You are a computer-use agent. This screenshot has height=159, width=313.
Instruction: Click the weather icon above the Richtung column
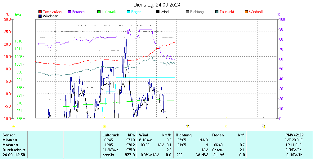point(188,126)
